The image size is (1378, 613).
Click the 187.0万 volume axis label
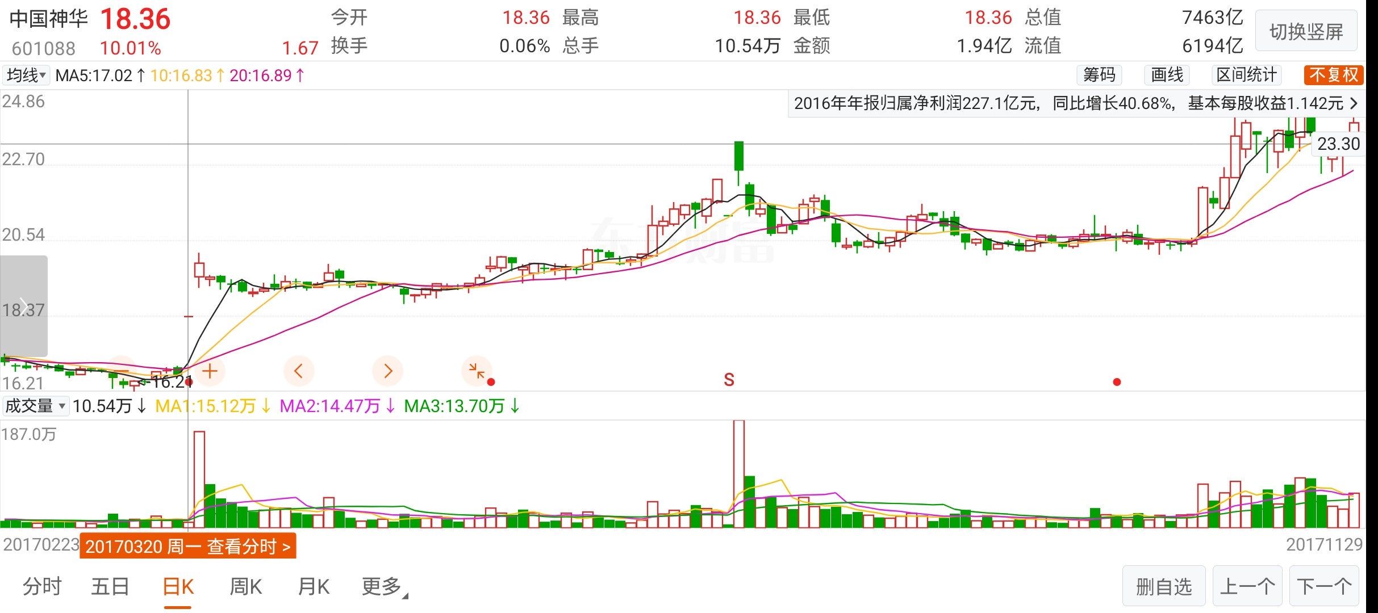(x=29, y=434)
